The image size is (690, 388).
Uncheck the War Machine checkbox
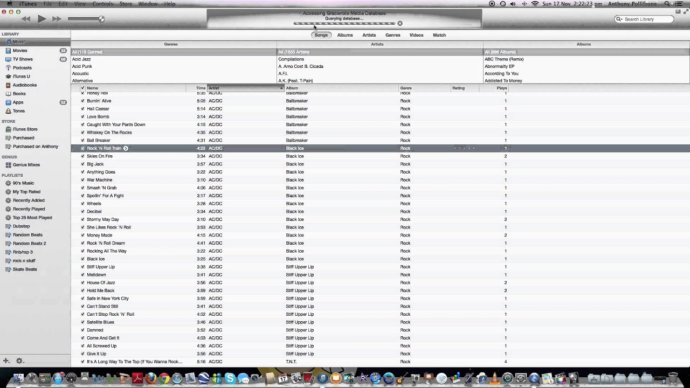click(x=82, y=180)
